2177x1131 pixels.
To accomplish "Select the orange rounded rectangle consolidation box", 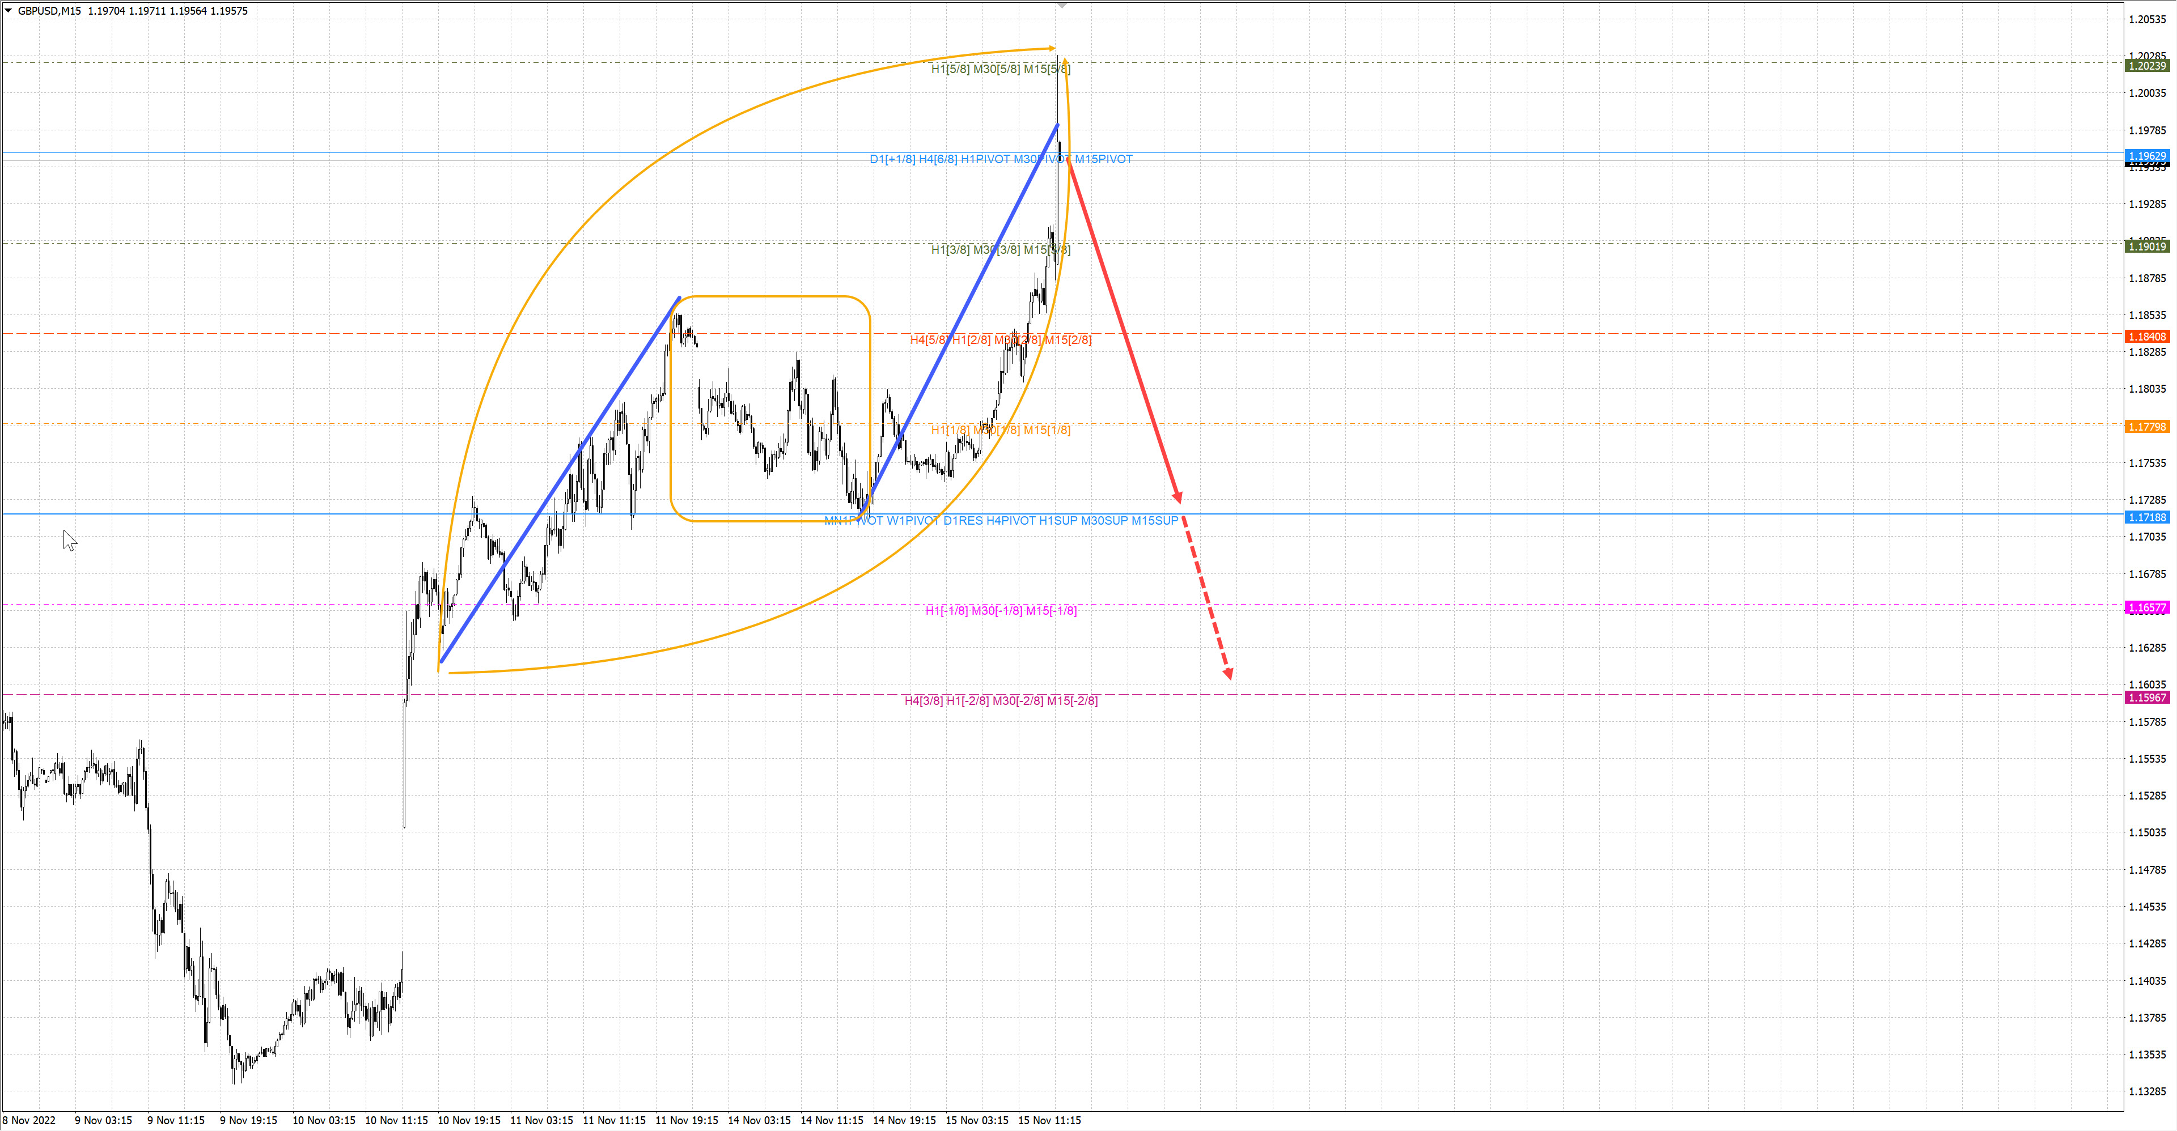I will [769, 296].
